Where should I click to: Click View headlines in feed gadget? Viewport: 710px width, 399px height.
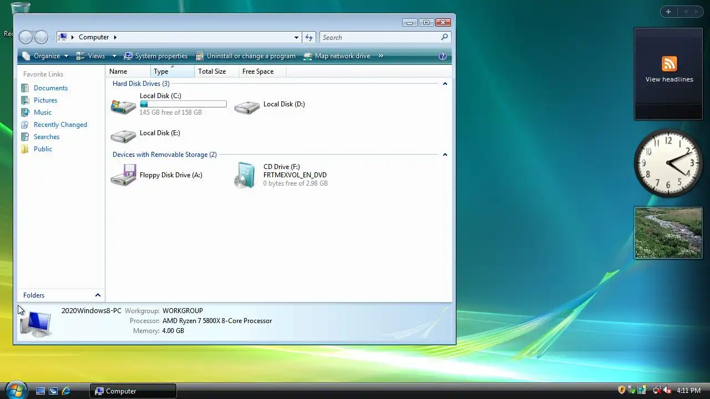point(669,79)
